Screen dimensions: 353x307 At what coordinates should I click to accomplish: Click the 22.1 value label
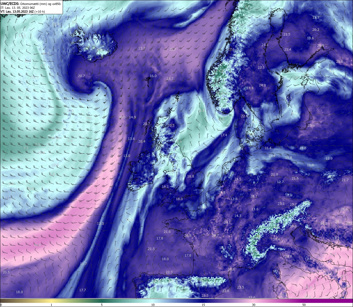pyautogui.click(x=261, y=67)
